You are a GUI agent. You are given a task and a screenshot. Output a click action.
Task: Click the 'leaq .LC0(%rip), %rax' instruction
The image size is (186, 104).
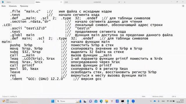pyautogui.click(x=32, y=59)
